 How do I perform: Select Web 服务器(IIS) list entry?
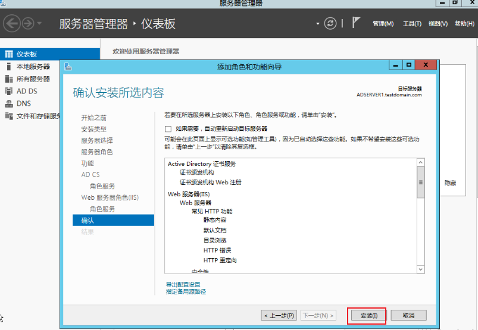pyautogui.click(x=189, y=194)
